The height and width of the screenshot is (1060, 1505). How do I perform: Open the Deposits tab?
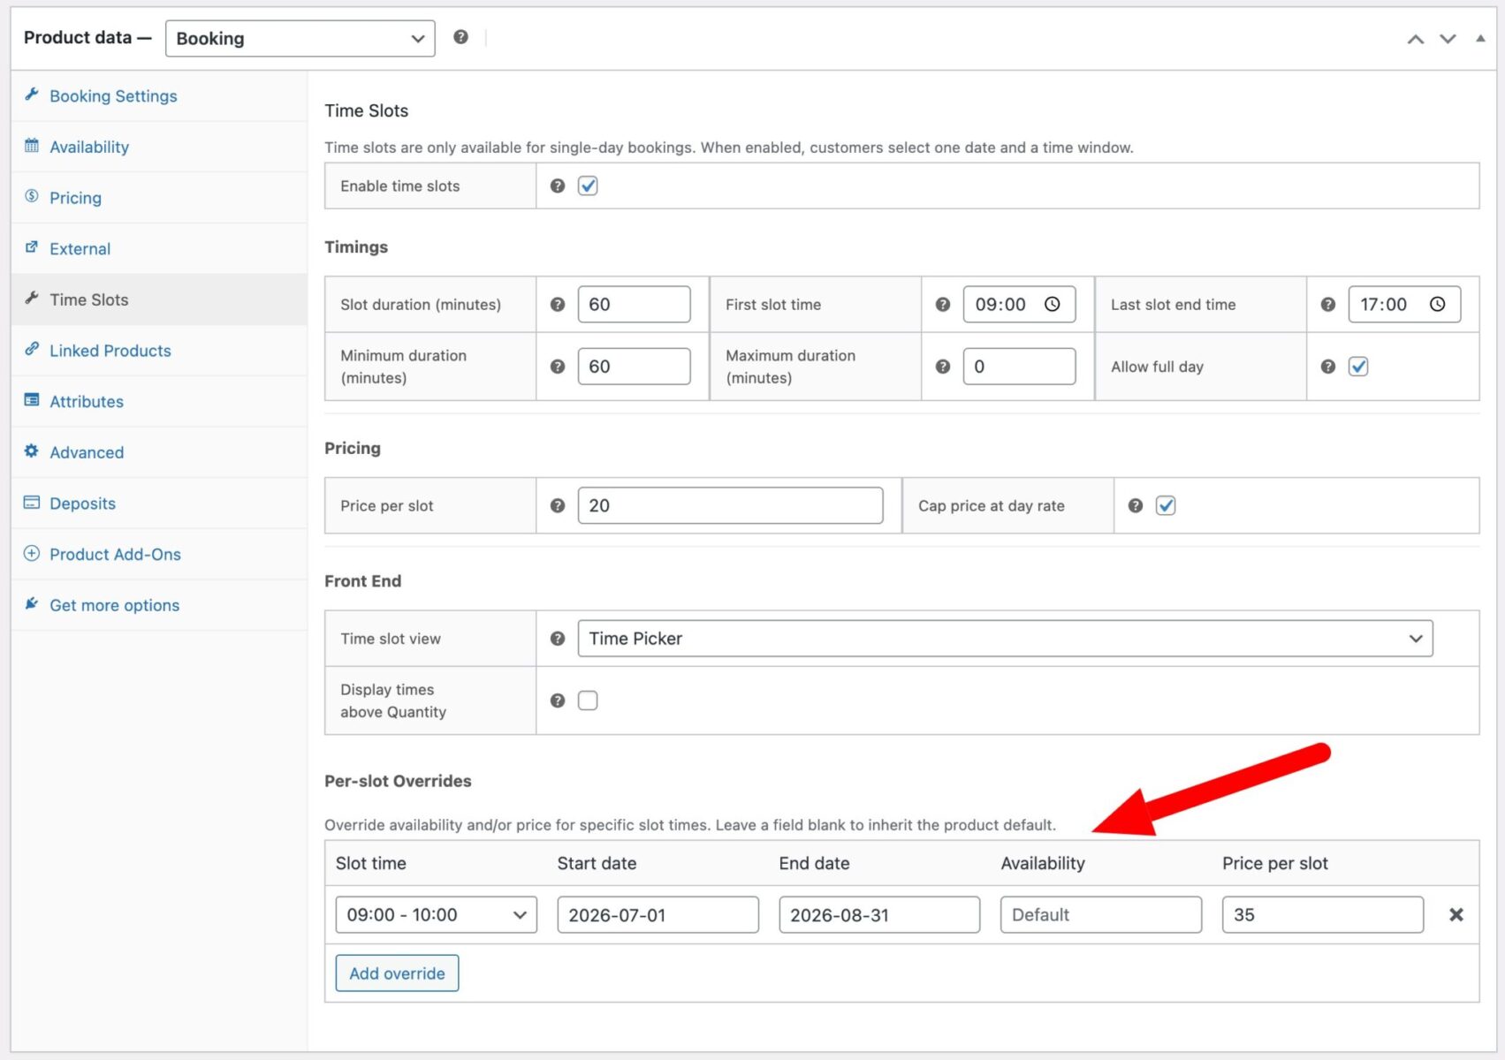82,503
